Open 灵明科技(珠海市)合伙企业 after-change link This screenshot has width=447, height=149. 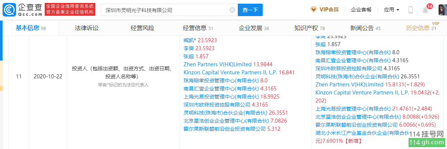[357, 76]
